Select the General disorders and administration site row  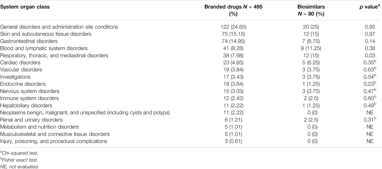(x=191, y=27)
